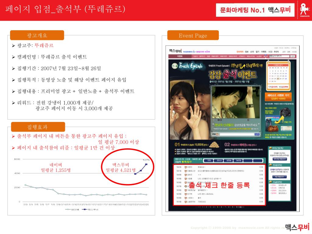Click the yellow high-heel shoe prize image
Viewport: 312px width, 234px height.
279,120
